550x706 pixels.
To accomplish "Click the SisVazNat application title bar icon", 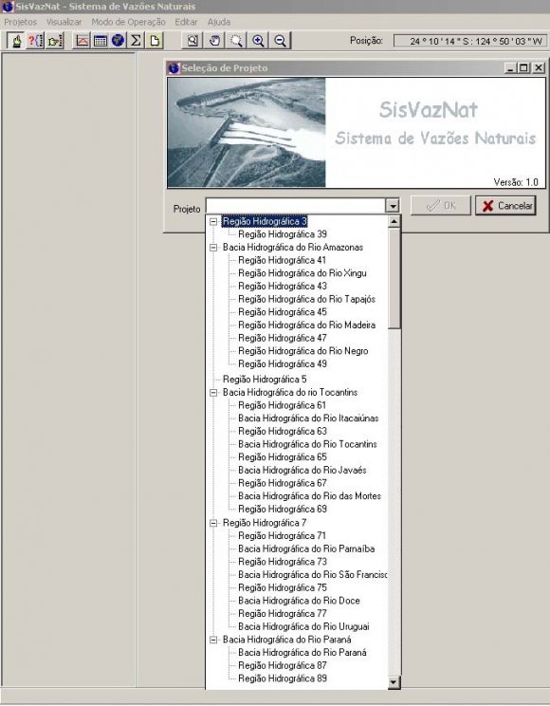I will 9,7.
